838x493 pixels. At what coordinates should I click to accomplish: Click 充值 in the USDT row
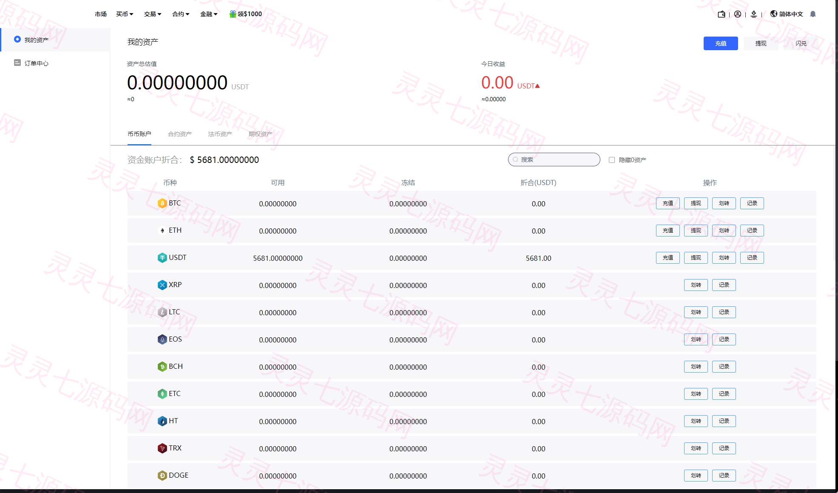point(668,258)
